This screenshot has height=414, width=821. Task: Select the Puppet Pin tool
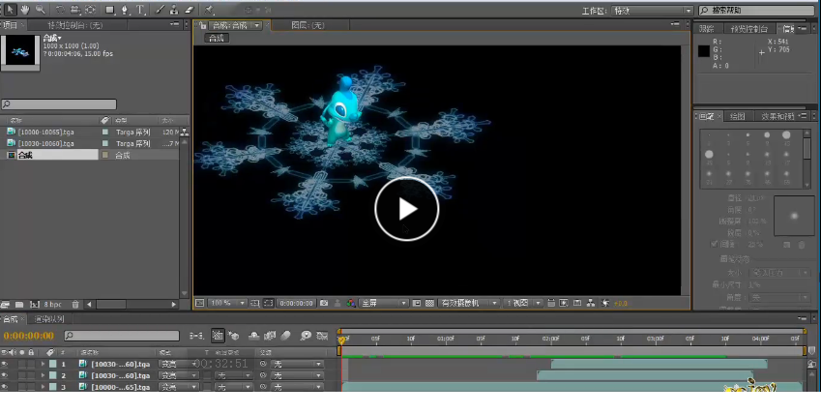coord(209,10)
